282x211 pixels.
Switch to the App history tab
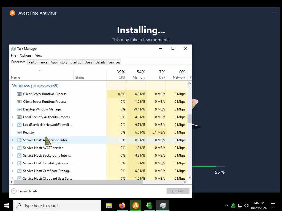pos(59,62)
